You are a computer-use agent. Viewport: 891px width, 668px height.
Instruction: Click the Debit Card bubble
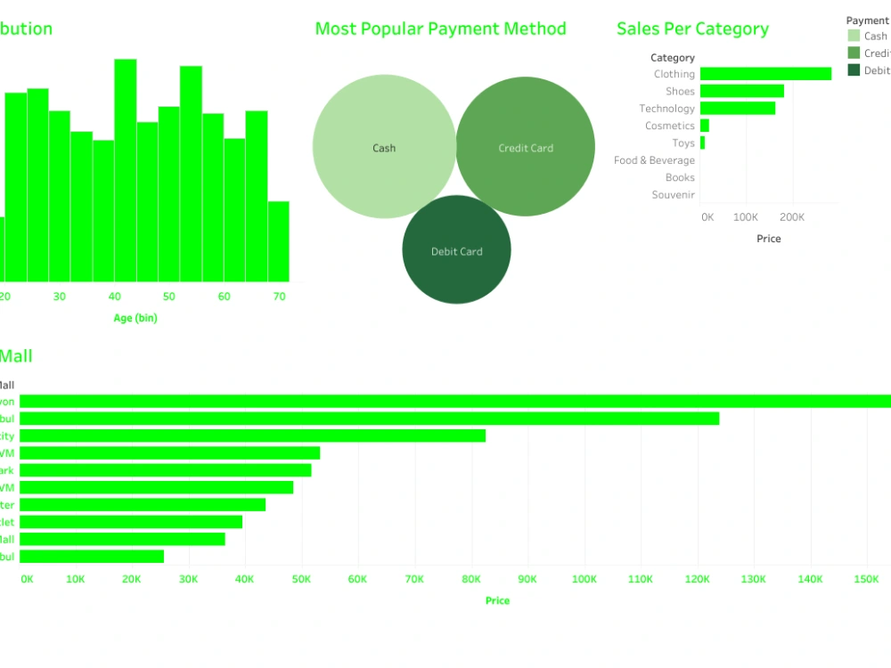pos(456,251)
